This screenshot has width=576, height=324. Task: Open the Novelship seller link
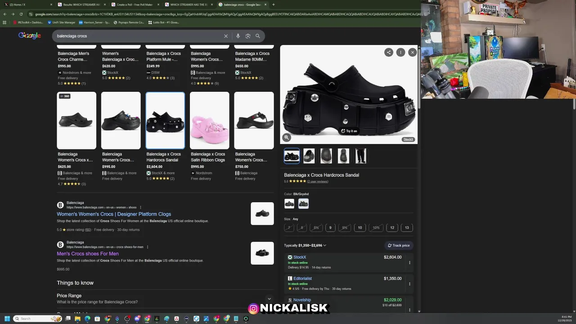[x=302, y=300]
